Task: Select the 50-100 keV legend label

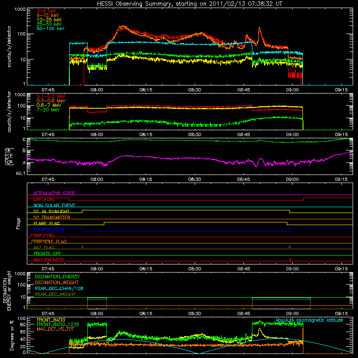Action: 51,29
